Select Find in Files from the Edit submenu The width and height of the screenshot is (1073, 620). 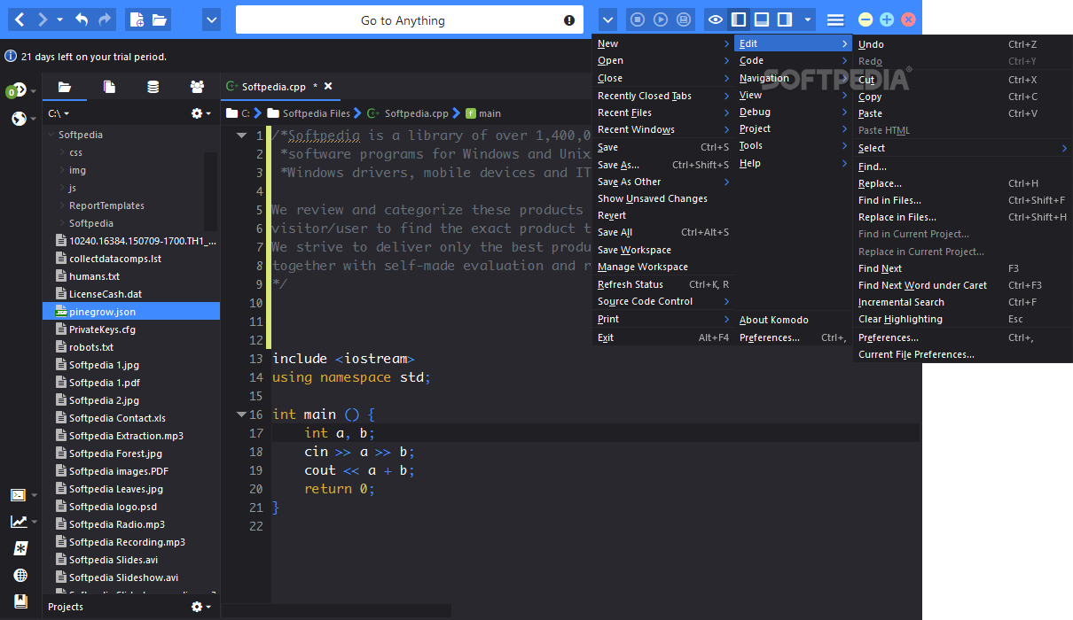962,200
